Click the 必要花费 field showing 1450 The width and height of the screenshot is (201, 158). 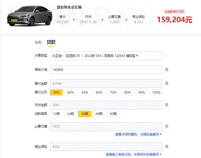pos(106,126)
